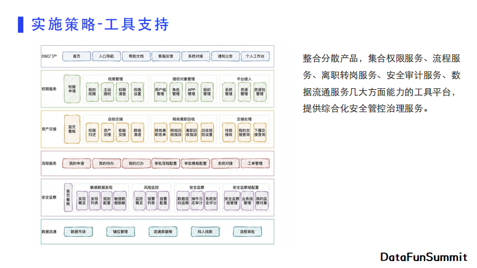This screenshot has height=268, width=477.
Task: Click 系统对接 in the 流程服务 row
Action: [225, 163]
